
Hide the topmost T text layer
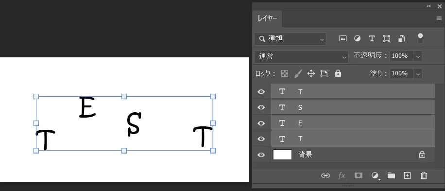point(261,92)
